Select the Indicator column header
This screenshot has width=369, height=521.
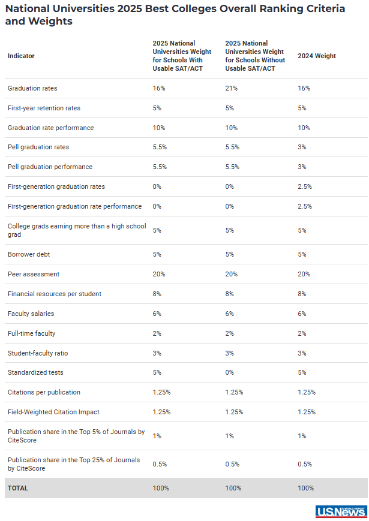pyautogui.click(x=21, y=56)
